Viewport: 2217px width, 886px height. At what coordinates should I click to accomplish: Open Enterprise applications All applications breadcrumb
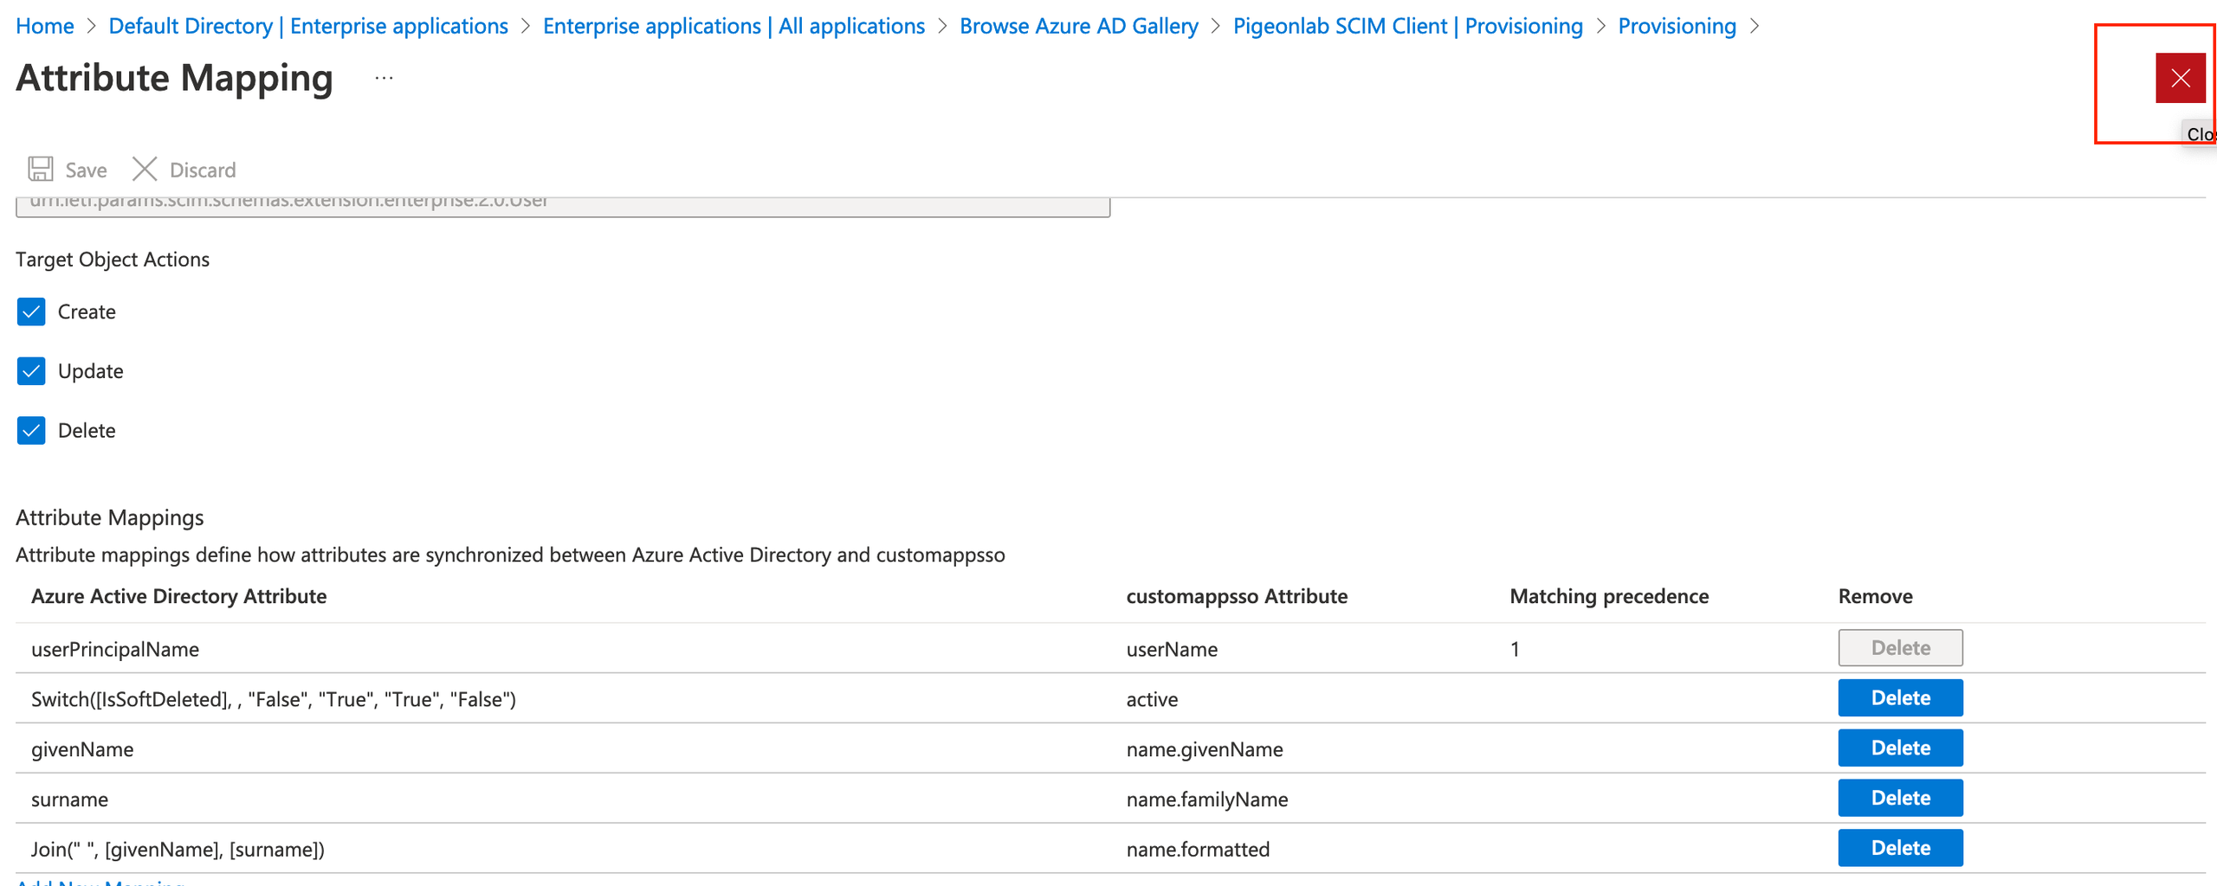(x=734, y=26)
